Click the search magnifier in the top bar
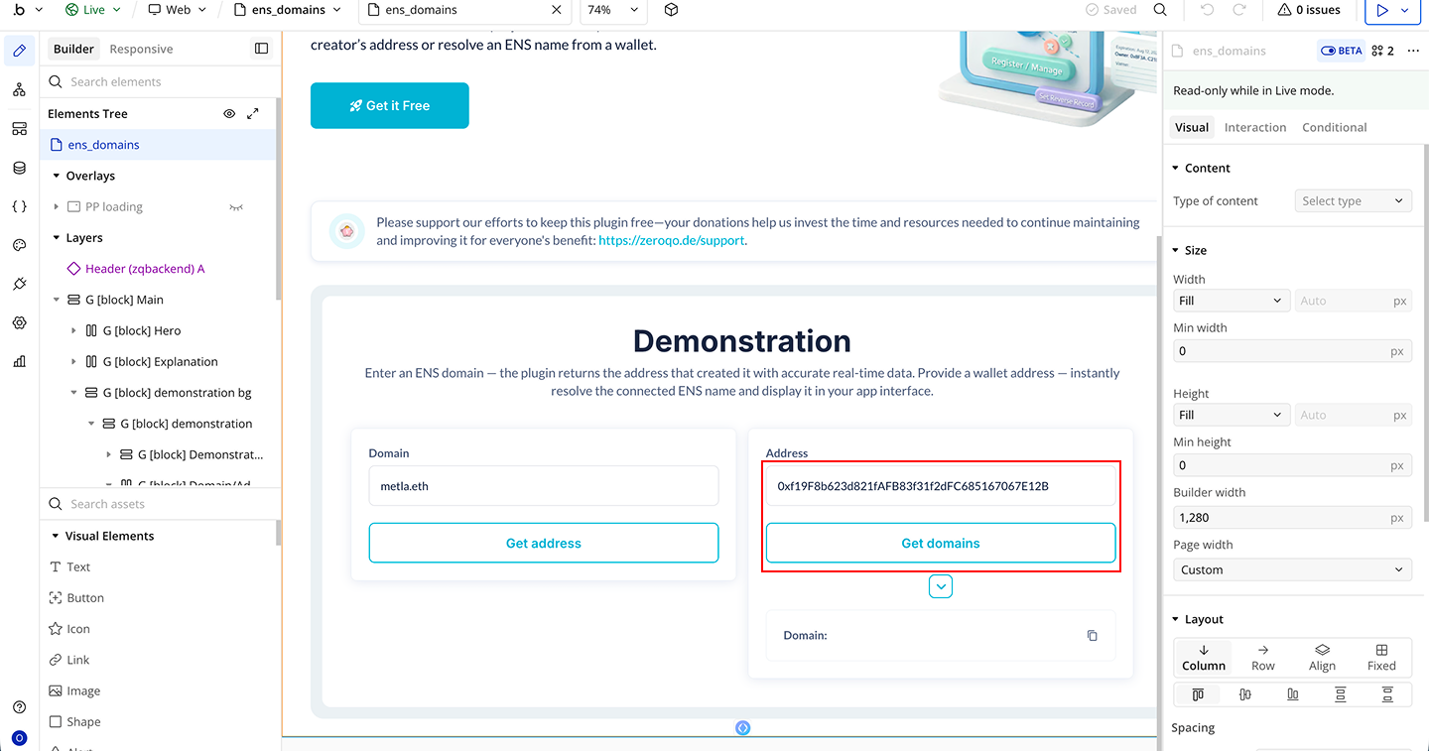Image resolution: width=1429 pixels, height=751 pixels. click(x=1160, y=10)
